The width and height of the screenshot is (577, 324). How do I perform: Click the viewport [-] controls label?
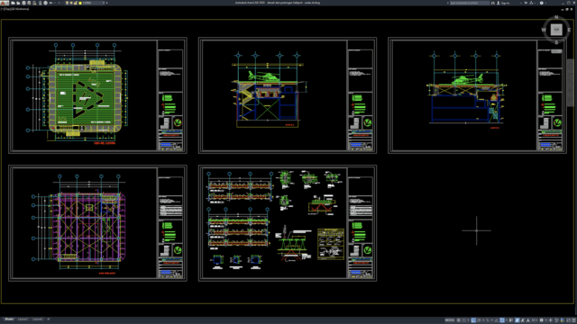2,9
